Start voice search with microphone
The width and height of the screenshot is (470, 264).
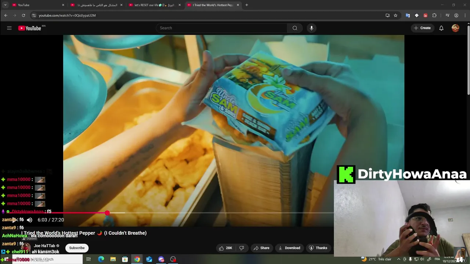point(311,28)
